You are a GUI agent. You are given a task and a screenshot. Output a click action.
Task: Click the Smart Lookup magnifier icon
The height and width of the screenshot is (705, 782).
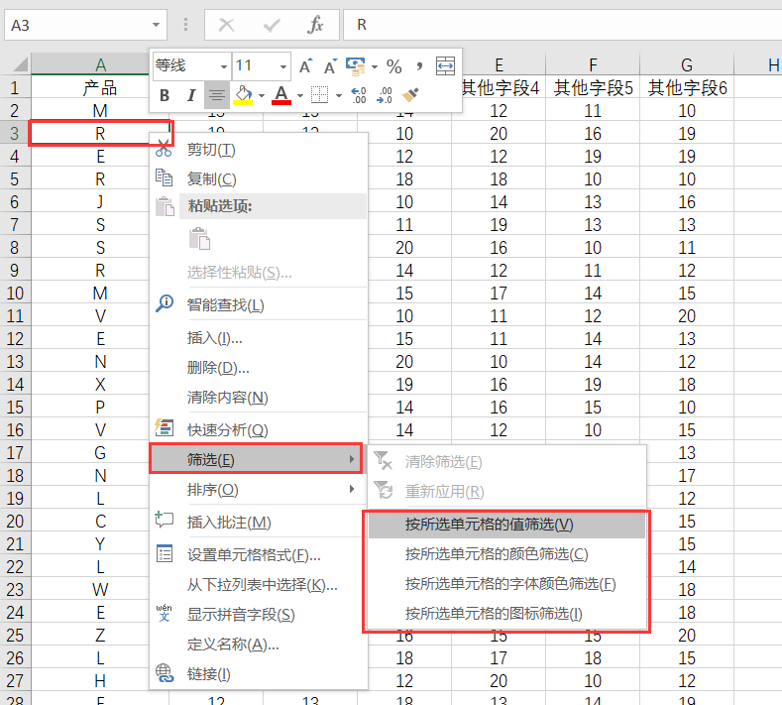coord(165,303)
